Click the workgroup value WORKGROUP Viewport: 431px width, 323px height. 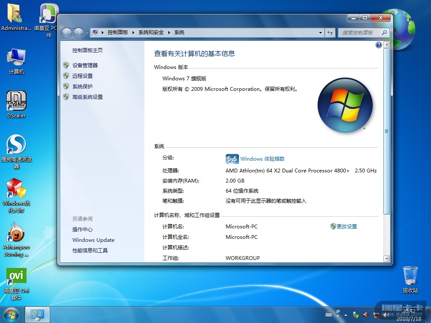[242, 258]
